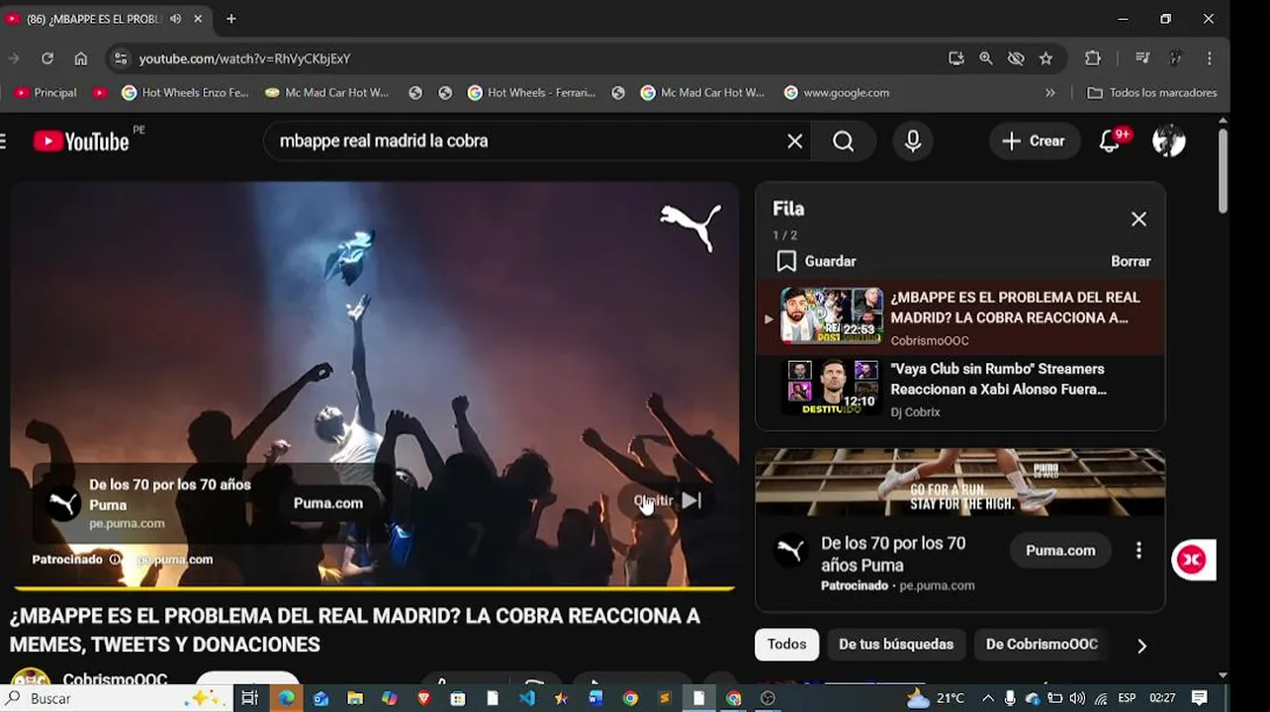Open the Chrome three-dot menu
This screenshot has width=1270, height=712.
coord(1209,58)
